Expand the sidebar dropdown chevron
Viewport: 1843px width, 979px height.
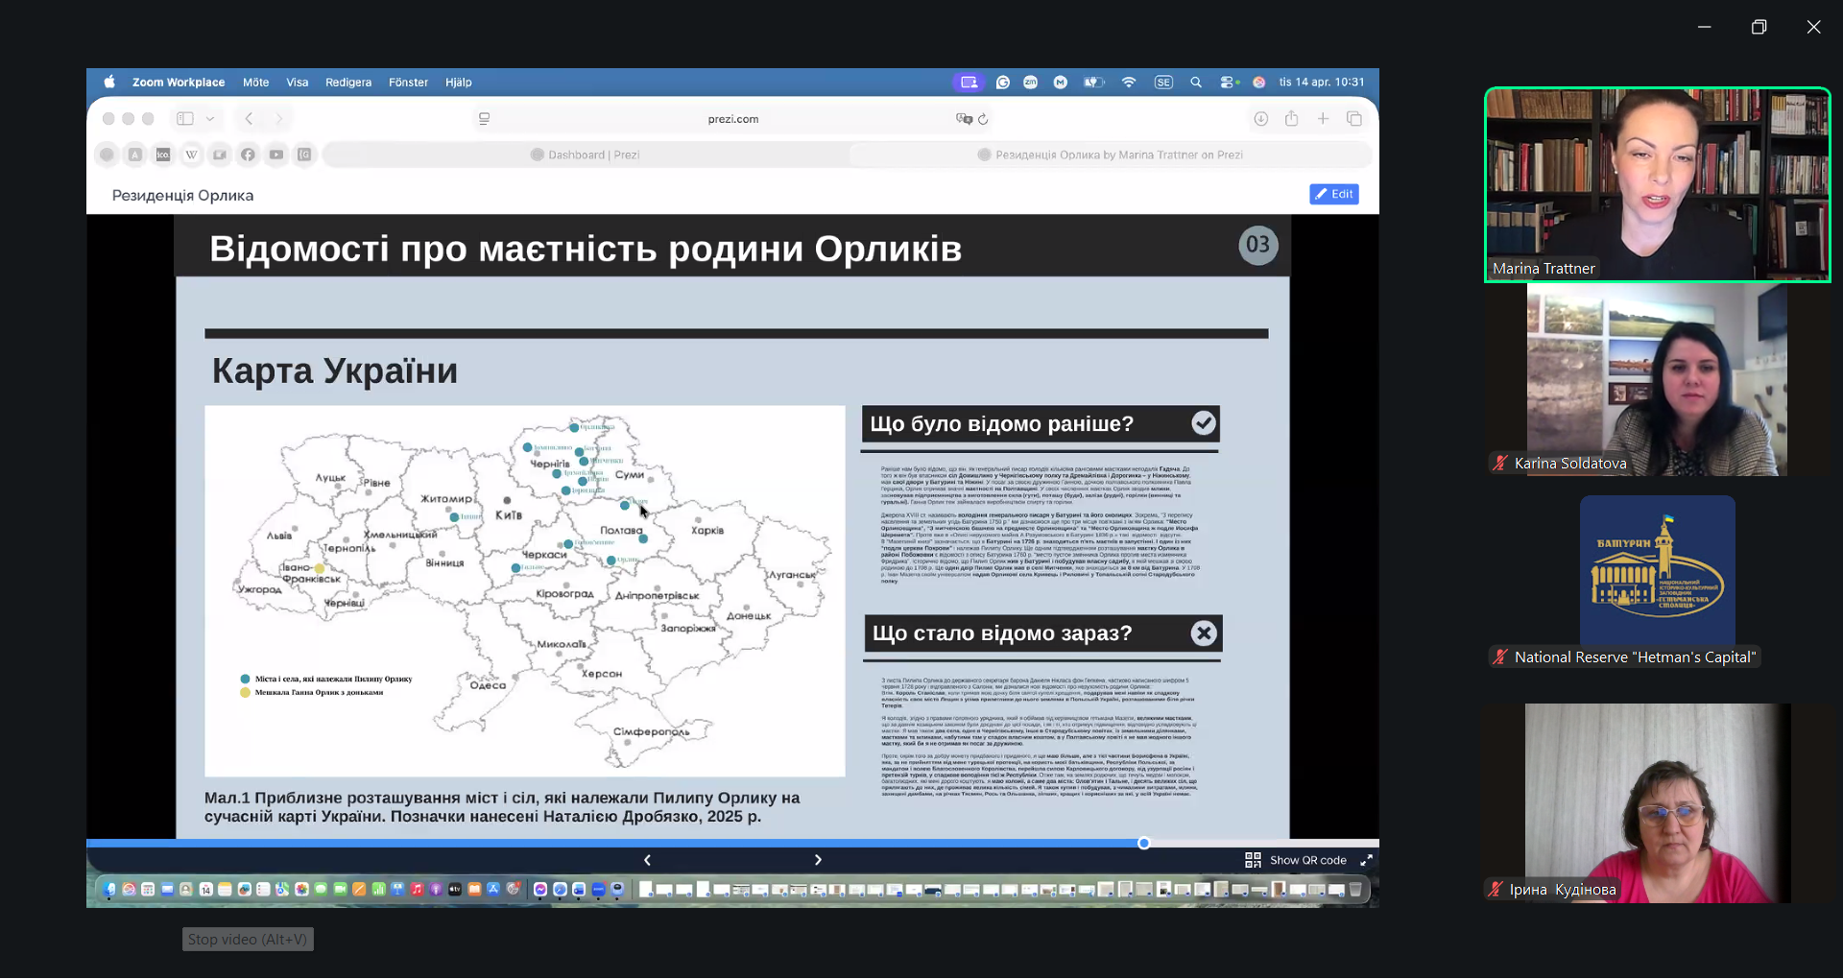pos(210,119)
